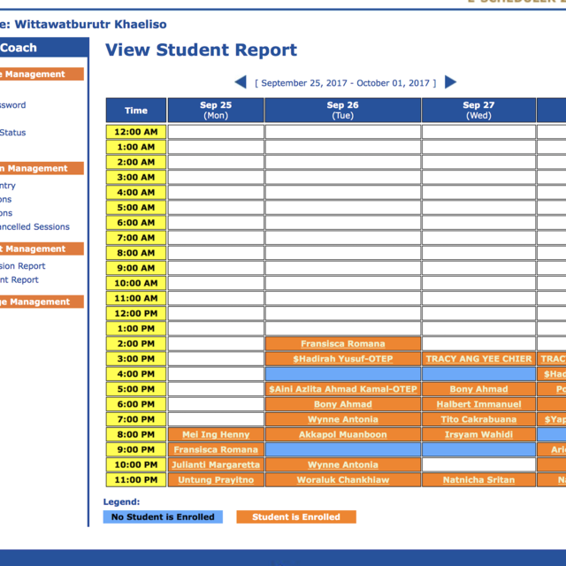Click empty blue 4:00 PM slot on Sep 27
This screenshot has height=566, width=566.
tap(478, 374)
